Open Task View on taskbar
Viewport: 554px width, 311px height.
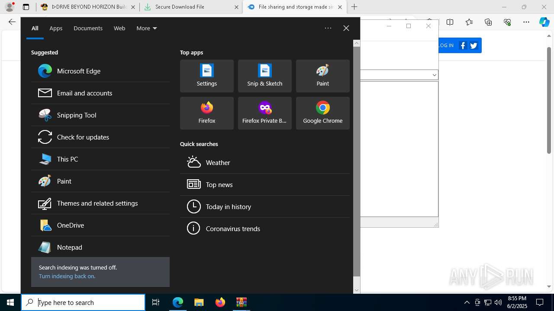pyautogui.click(x=156, y=302)
